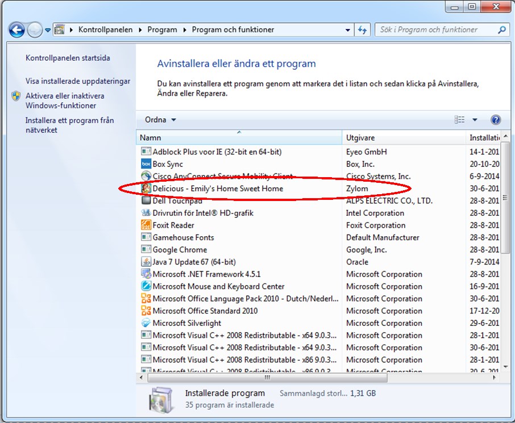
Task: Click the Delicious Emily's Home Sweet Home icon
Action: tap(146, 189)
